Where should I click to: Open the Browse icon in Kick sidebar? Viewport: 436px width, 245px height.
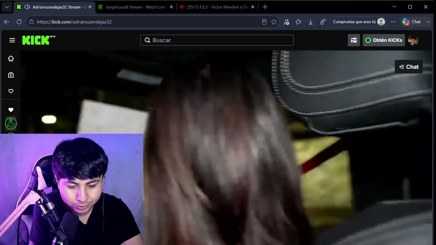point(11,75)
